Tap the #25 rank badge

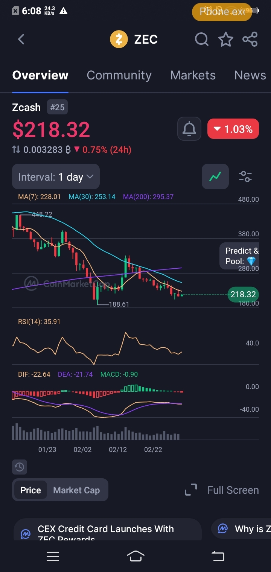coord(57,107)
